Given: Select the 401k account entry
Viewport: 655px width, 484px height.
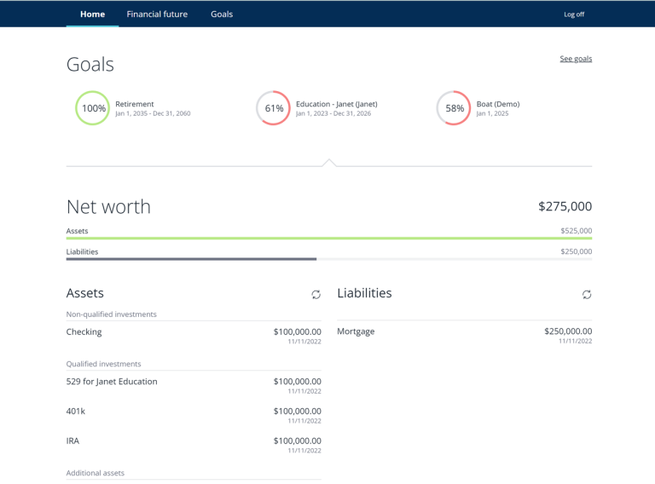Looking at the screenshot, I should (x=76, y=412).
